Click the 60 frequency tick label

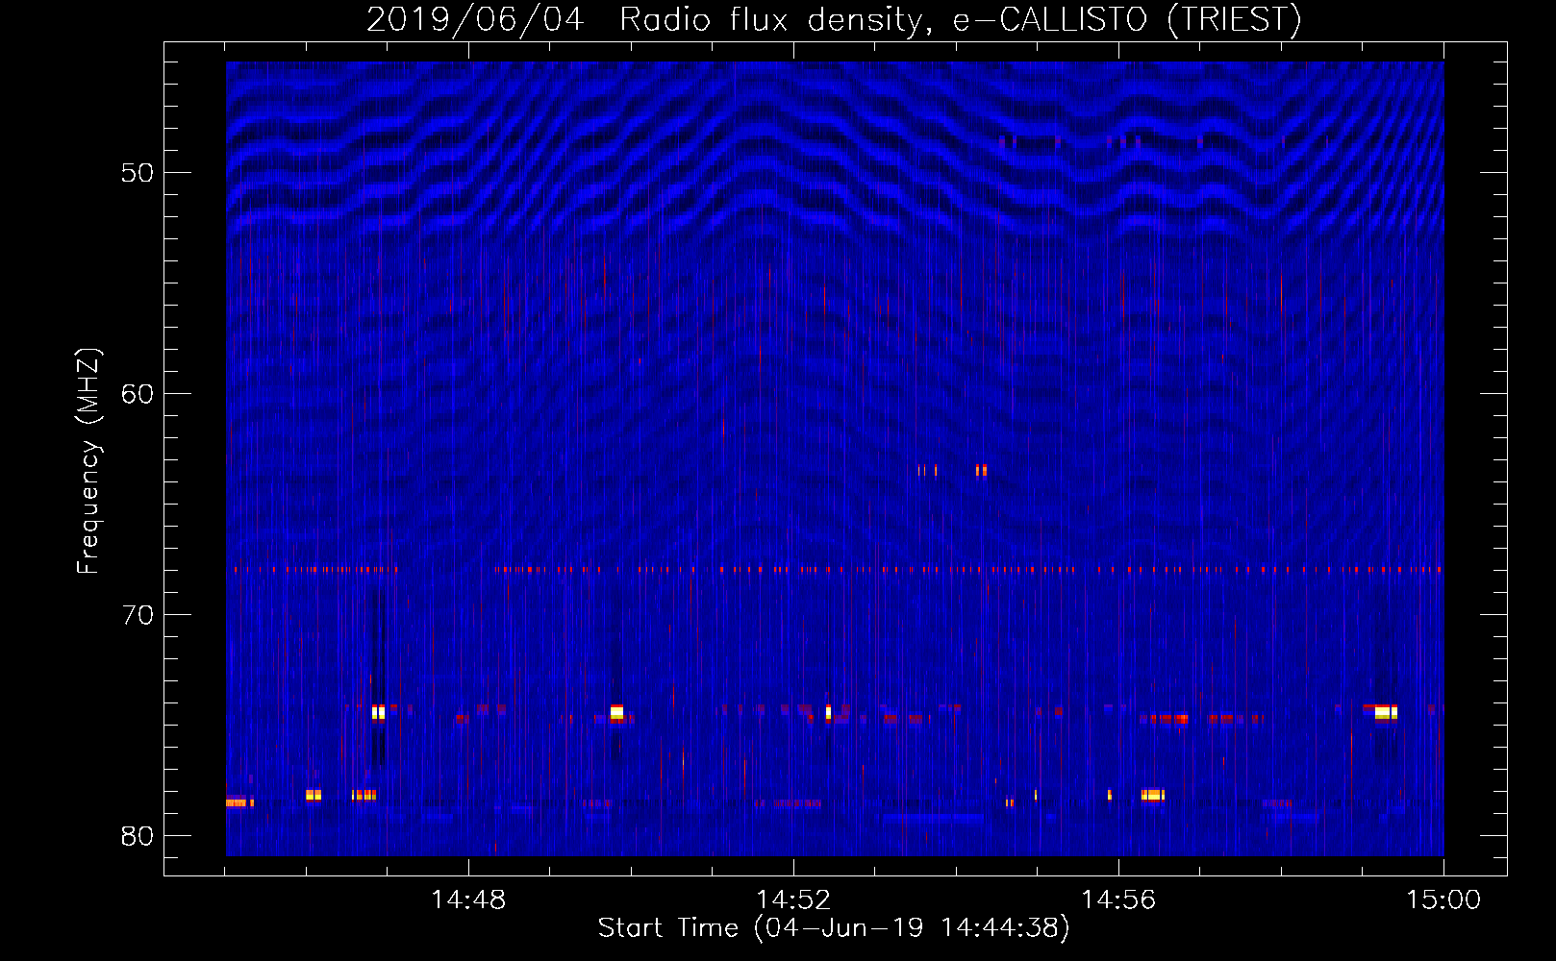138,394
